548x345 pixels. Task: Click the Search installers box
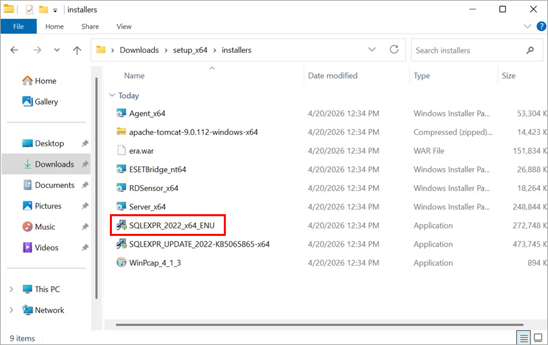(x=469, y=50)
